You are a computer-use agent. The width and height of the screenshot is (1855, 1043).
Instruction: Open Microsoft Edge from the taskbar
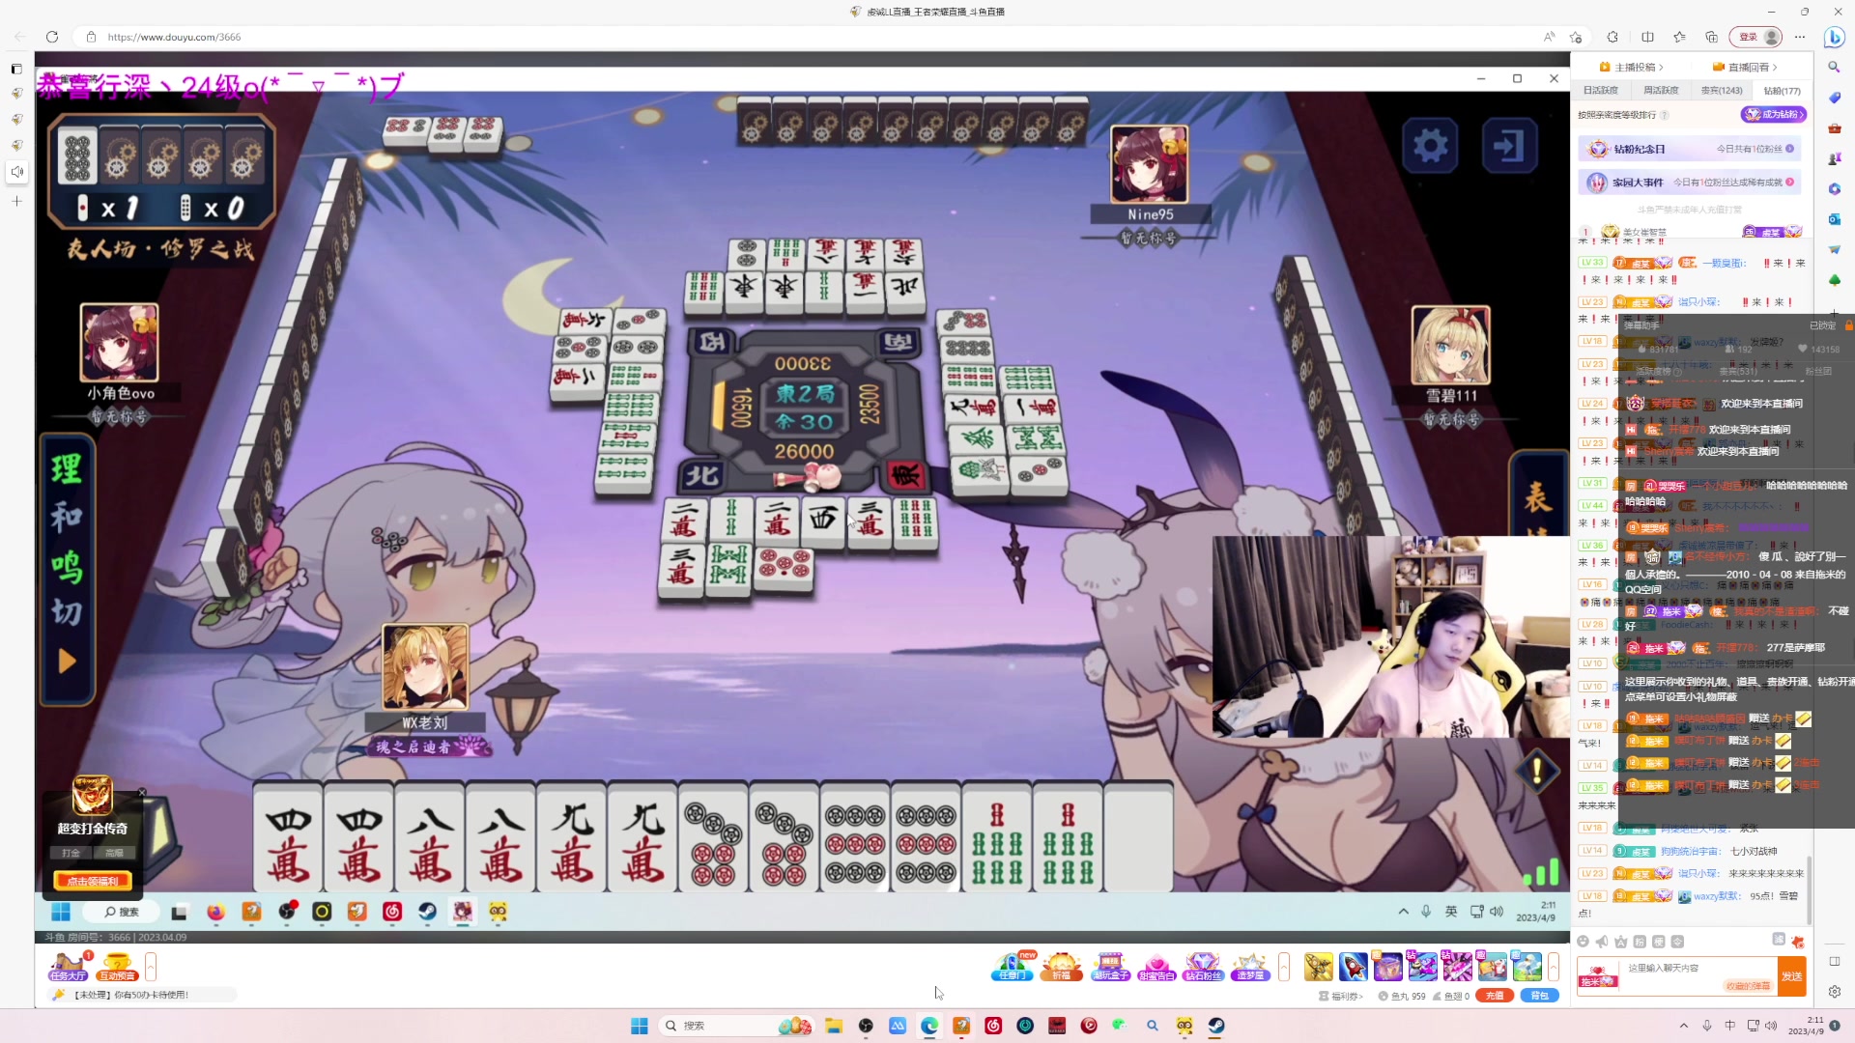pos(929,1026)
